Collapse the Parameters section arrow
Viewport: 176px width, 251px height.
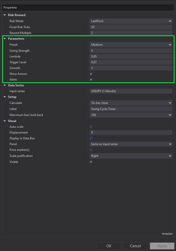click(5, 39)
